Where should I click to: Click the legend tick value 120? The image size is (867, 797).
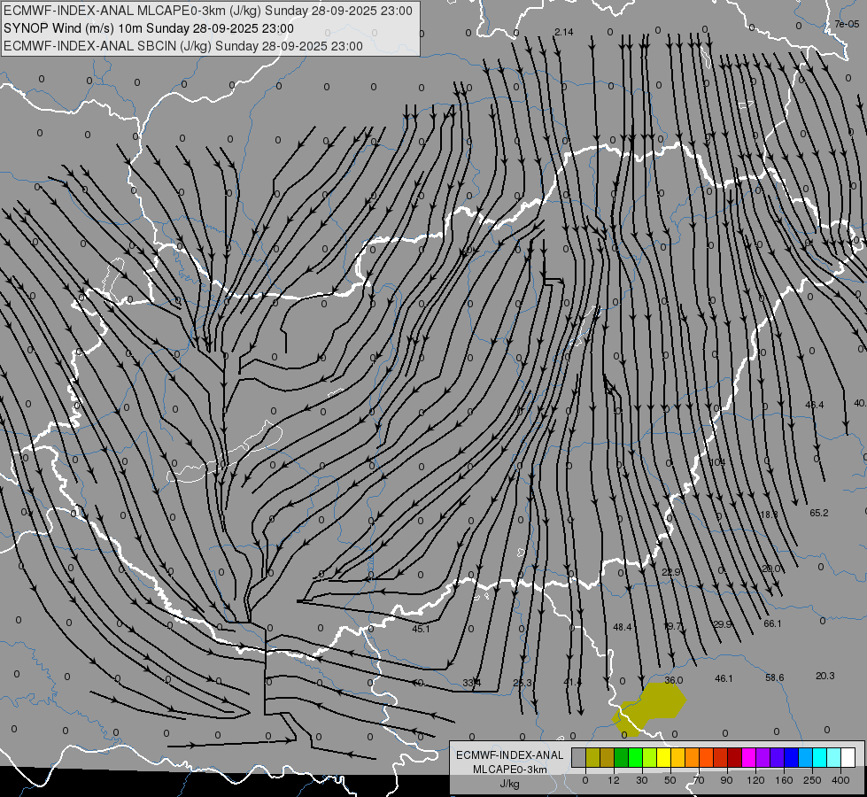tap(755, 780)
